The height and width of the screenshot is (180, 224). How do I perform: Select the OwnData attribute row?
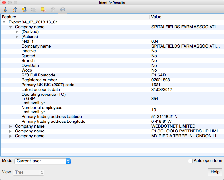pos(112,66)
